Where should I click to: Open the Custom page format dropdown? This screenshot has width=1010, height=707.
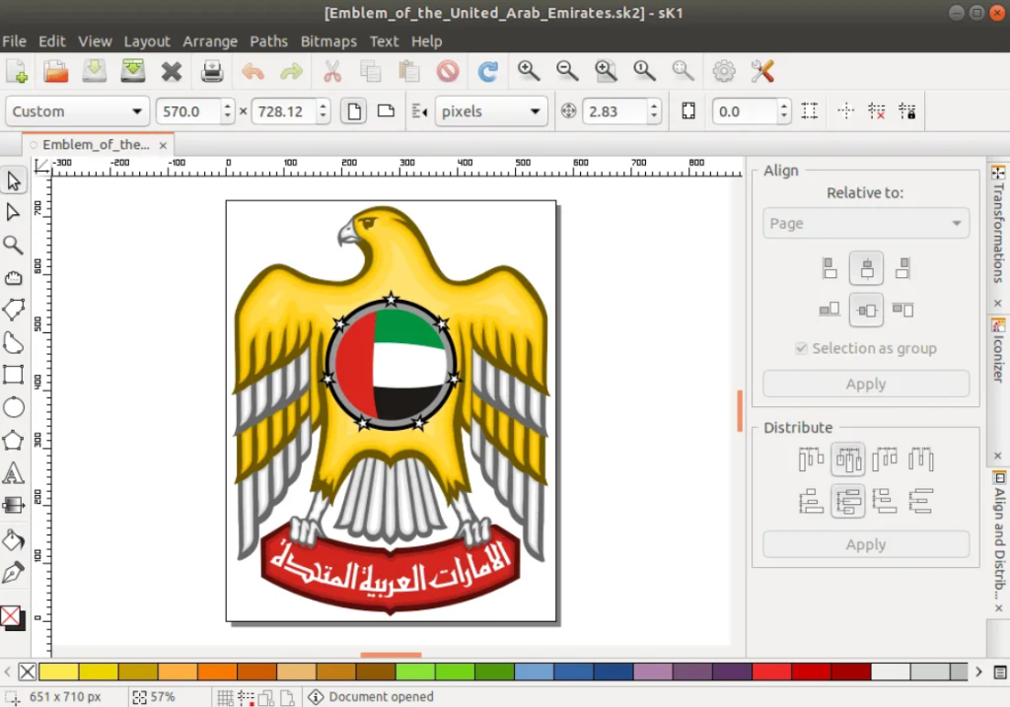(77, 111)
